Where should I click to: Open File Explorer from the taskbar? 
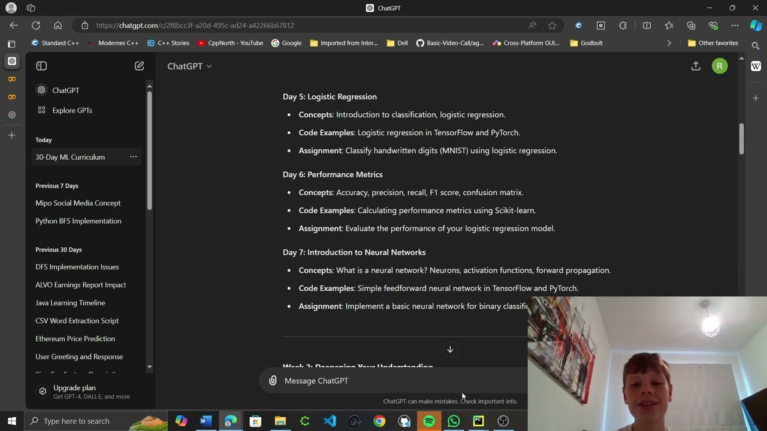tap(280, 421)
